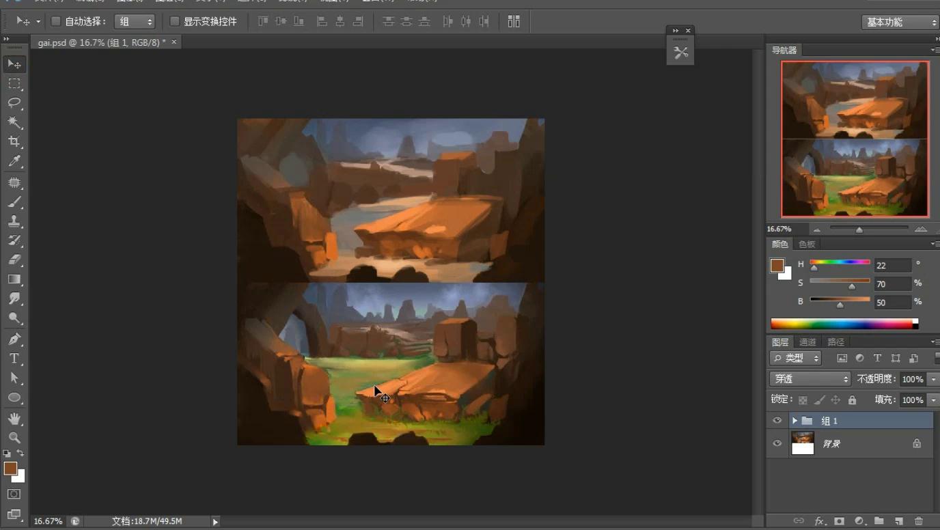Select the Hand tool
940x530 pixels.
click(14, 419)
